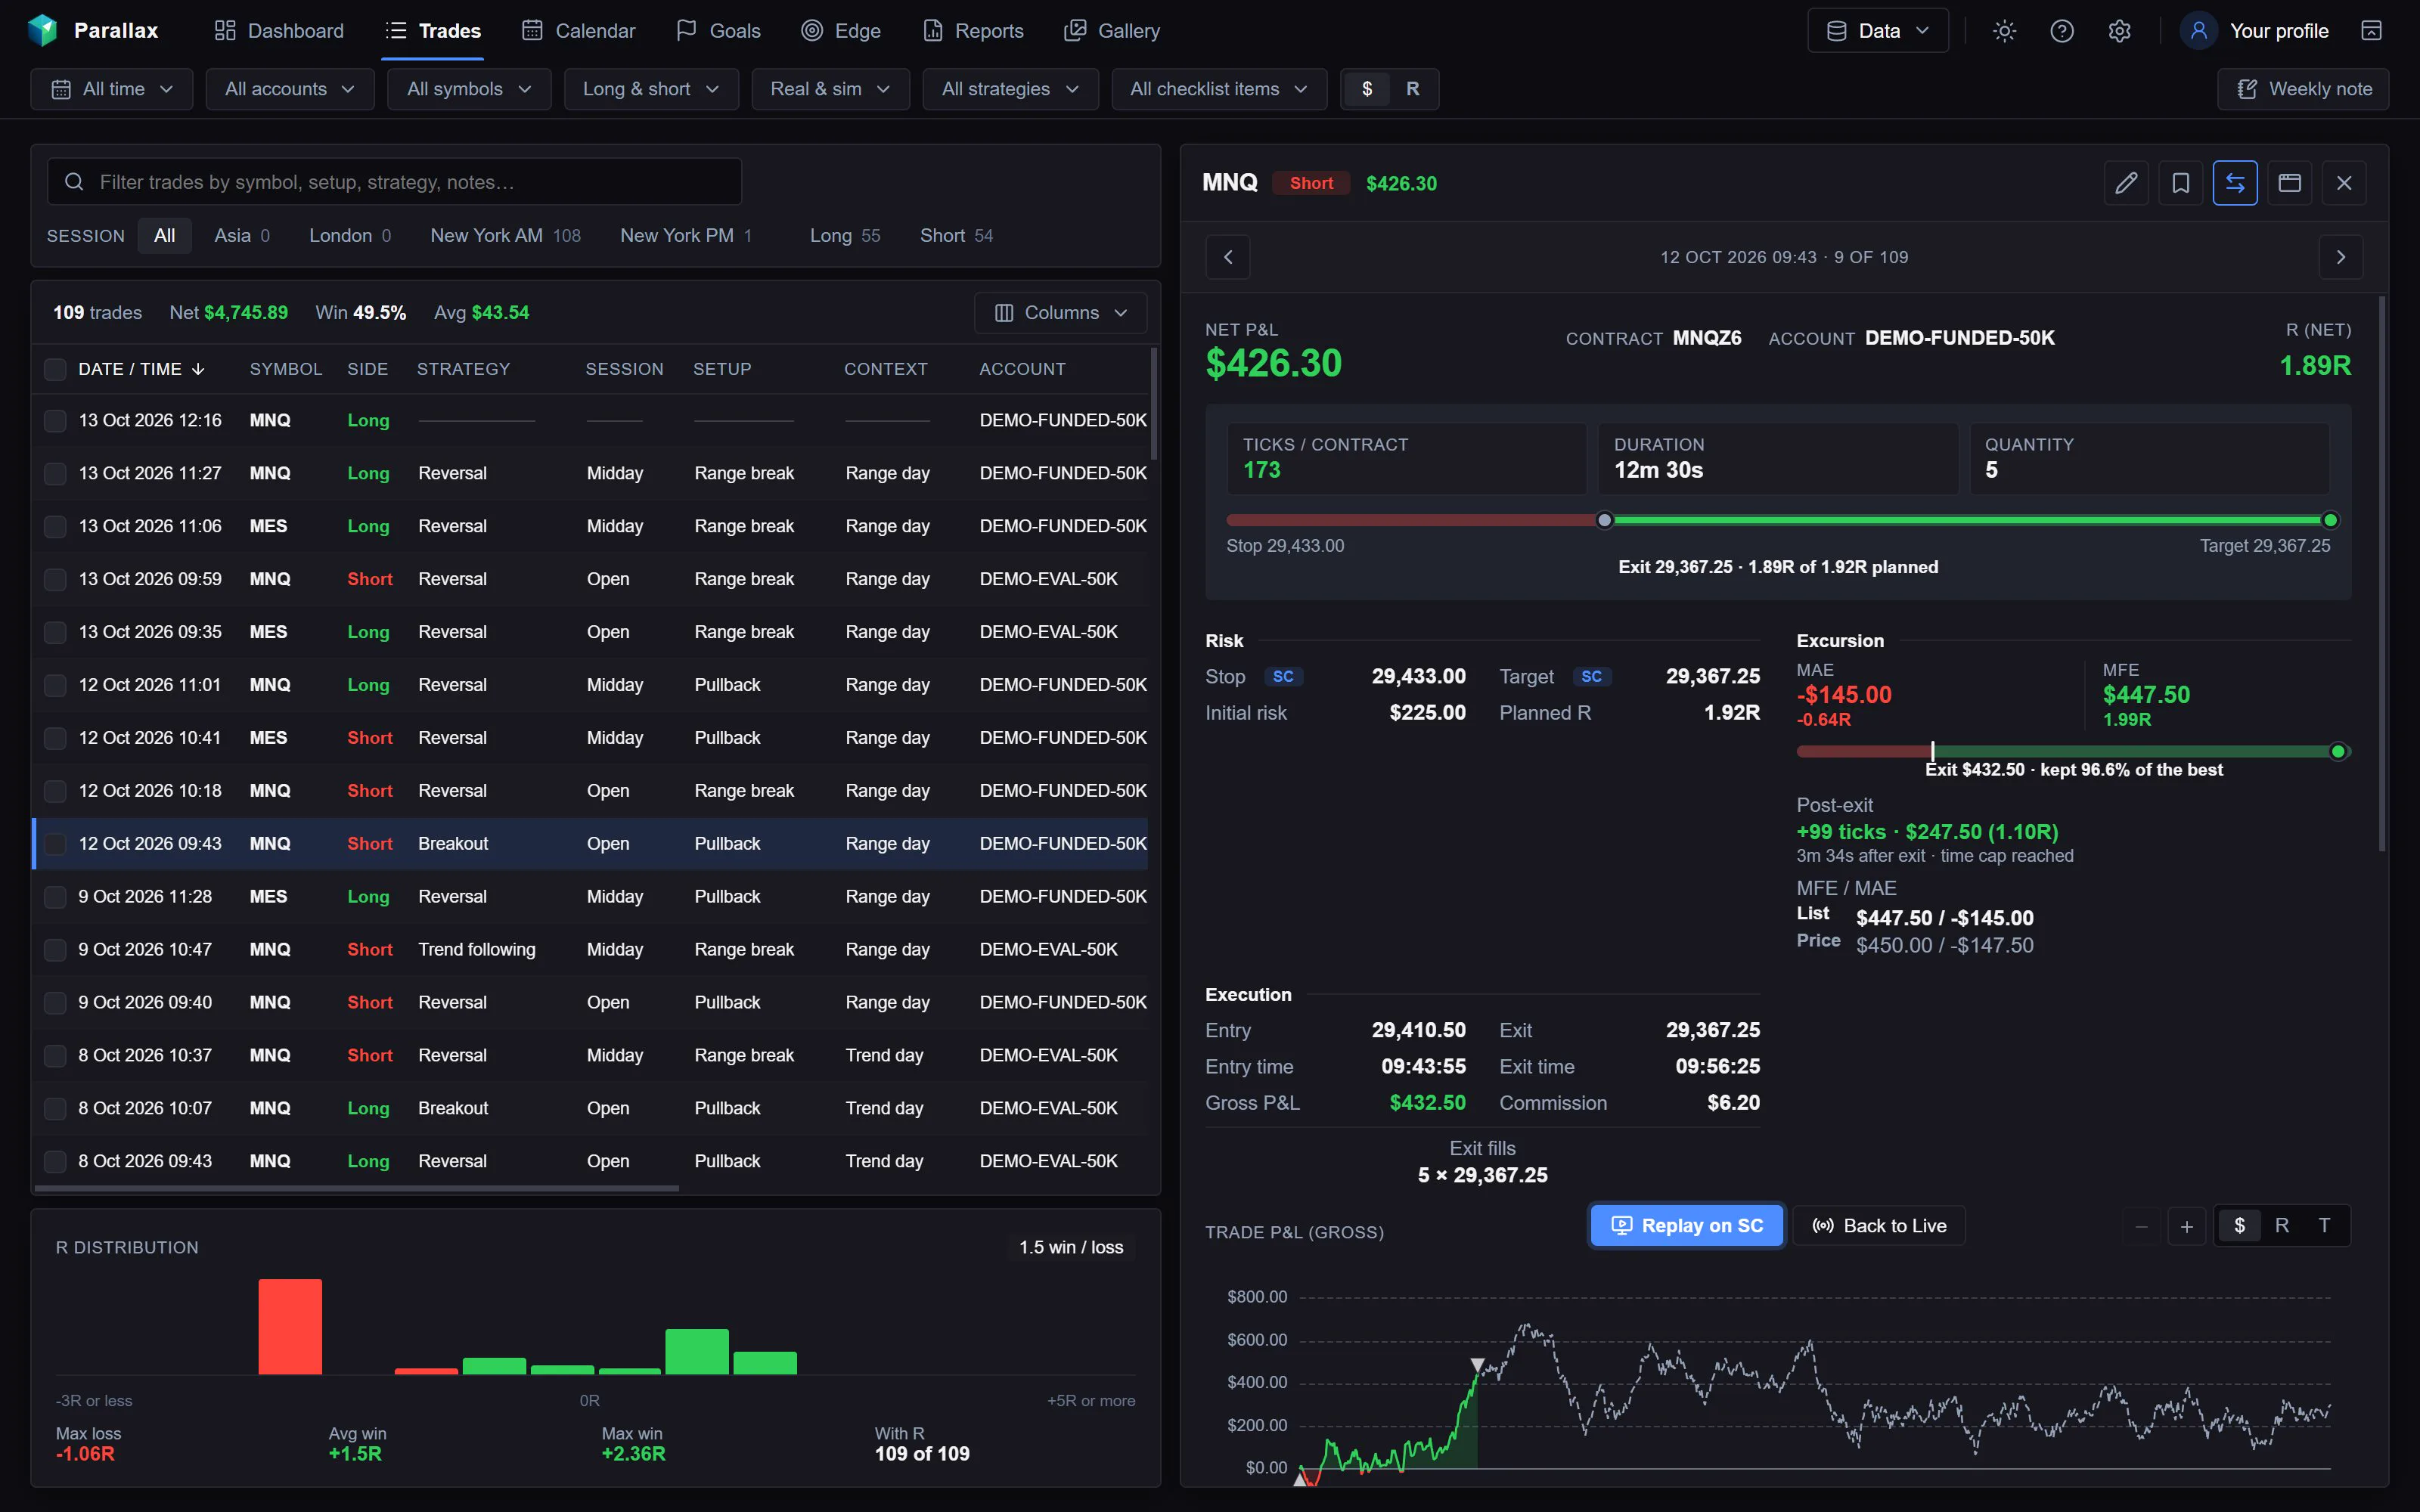Click the edit pencil icon in MNQ panel
Screen dimensions: 2420x1512
[x=2126, y=183]
